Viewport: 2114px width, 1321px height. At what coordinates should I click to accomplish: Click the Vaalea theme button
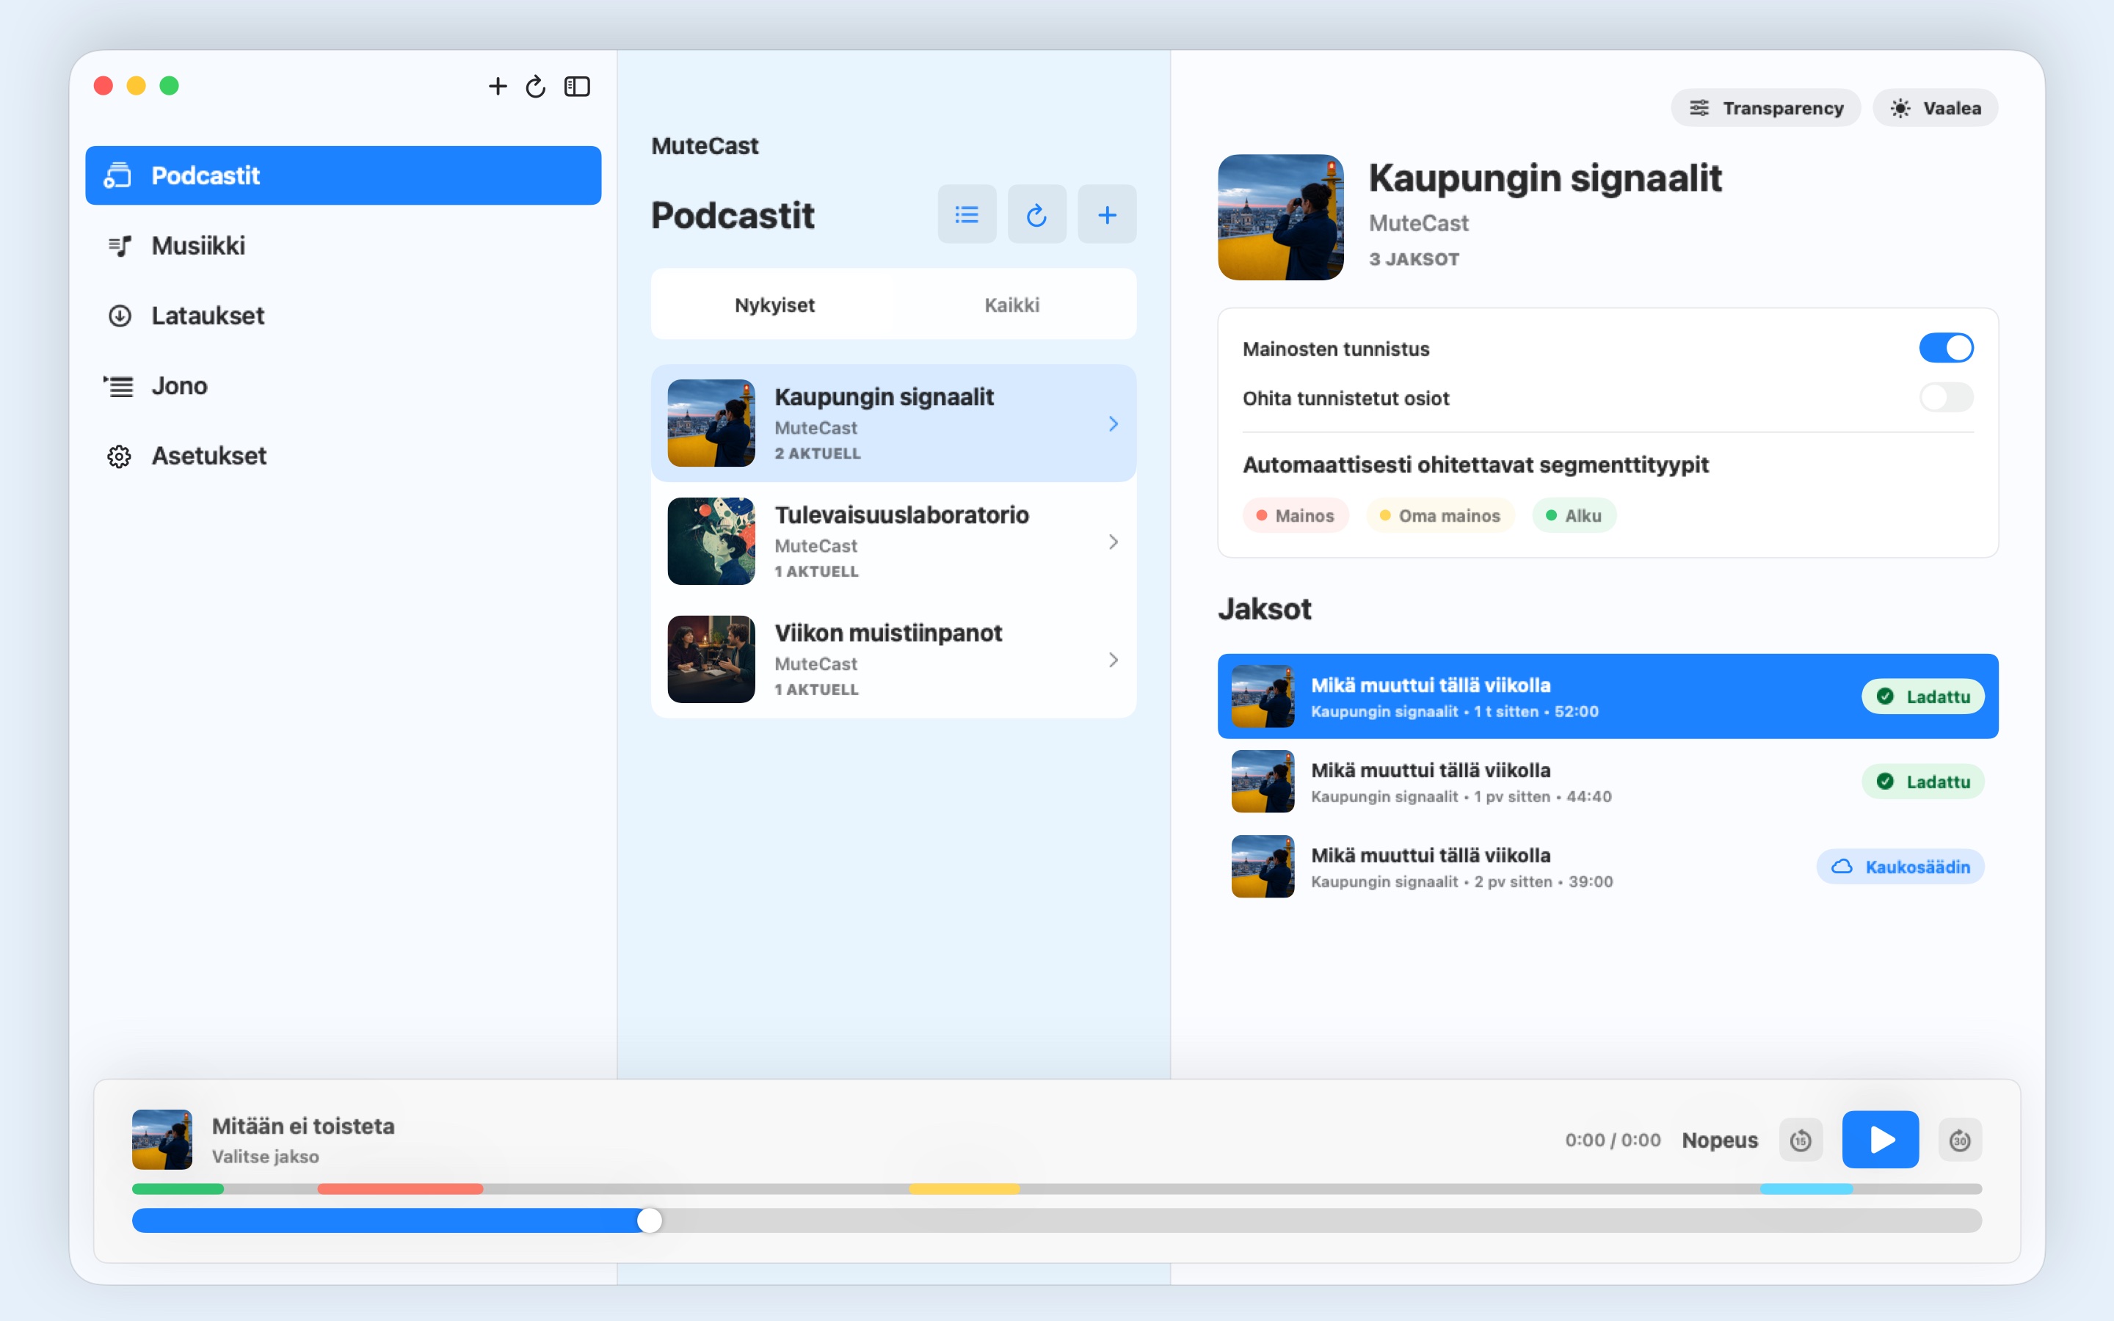tap(1935, 107)
